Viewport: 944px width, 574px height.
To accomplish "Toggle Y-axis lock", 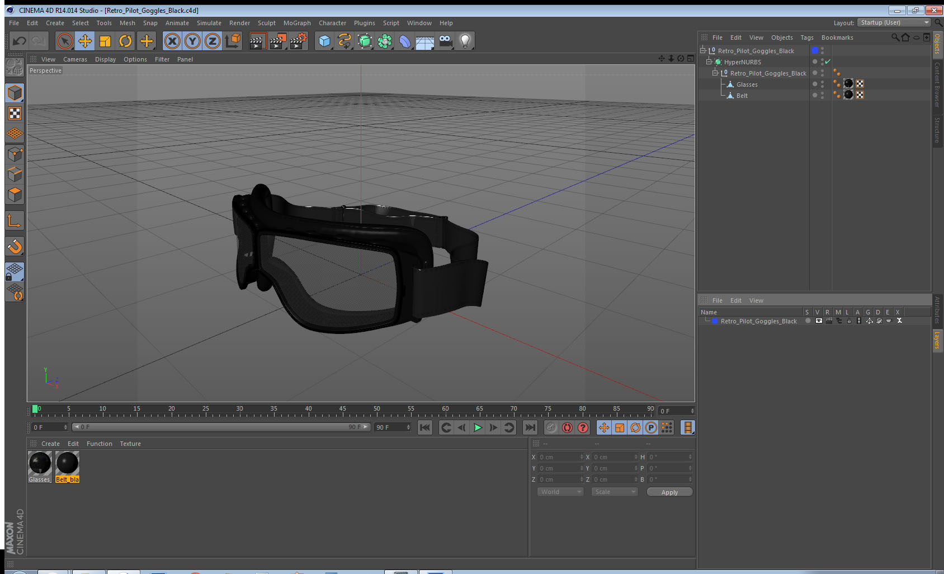I will (x=192, y=41).
